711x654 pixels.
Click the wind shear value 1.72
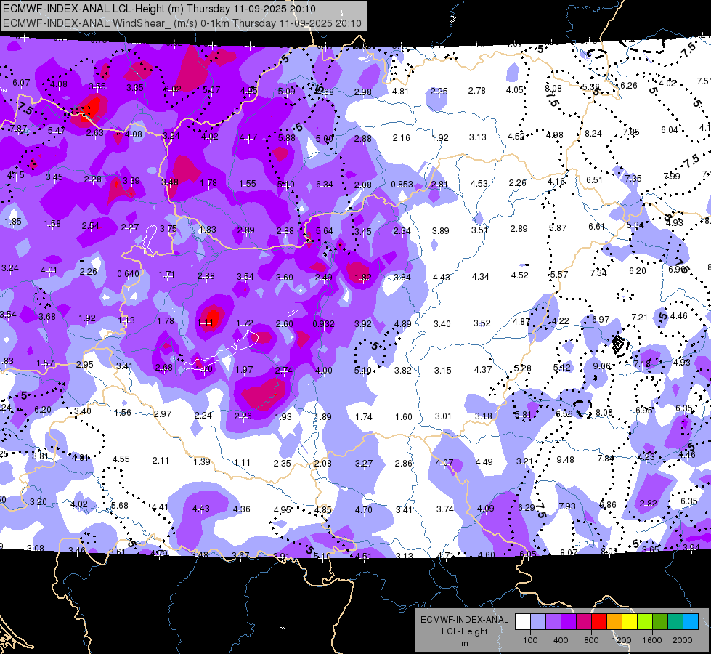[245, 323]
